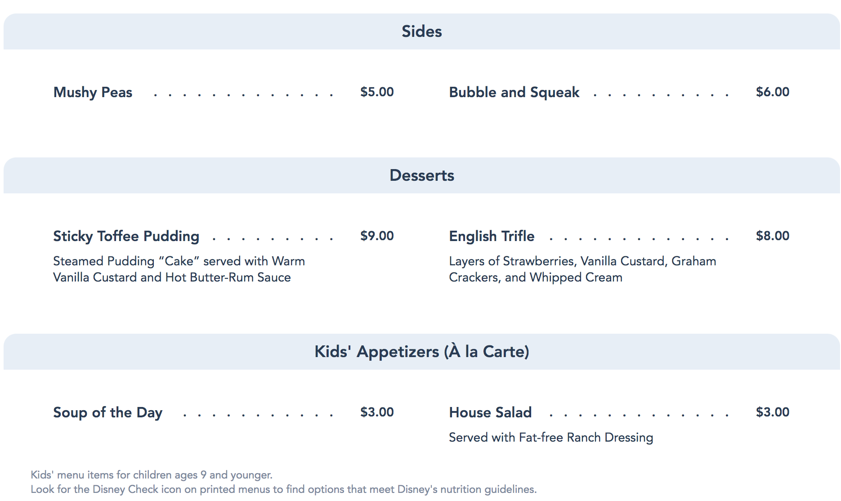Click the $9.00 pudding price
This screenshot has width=841, height=501.
(376, 236)
